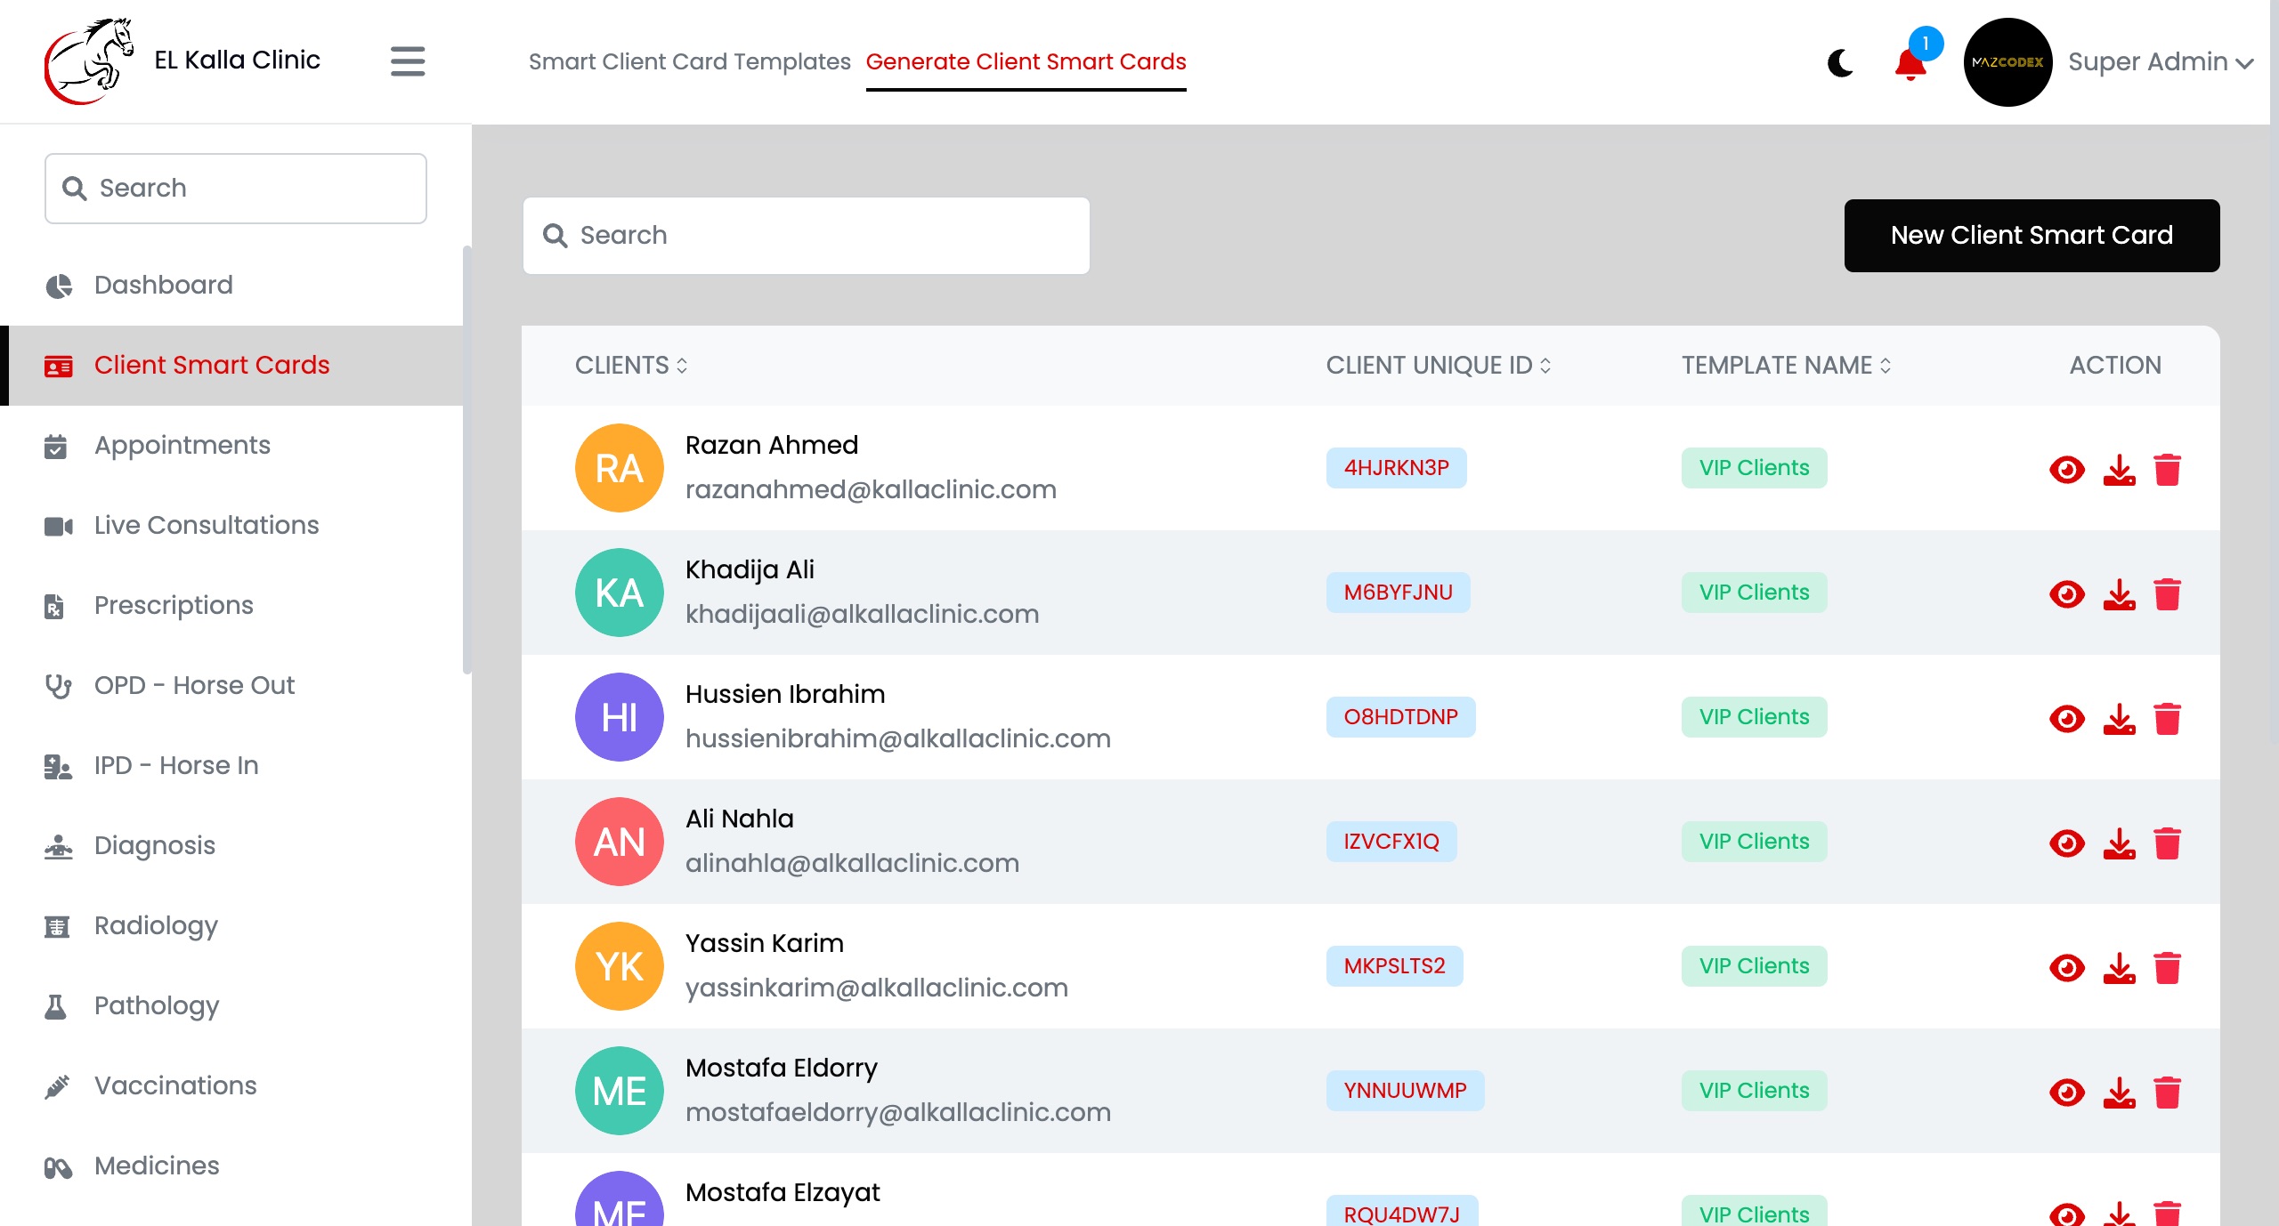Collapse sidebar using the hamburger menu icon
The height and width of the screenshot is (1226, 2279).
click(408, 61)
